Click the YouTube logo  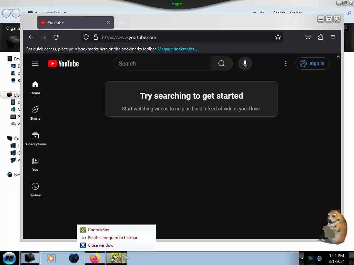coord(63,63)
